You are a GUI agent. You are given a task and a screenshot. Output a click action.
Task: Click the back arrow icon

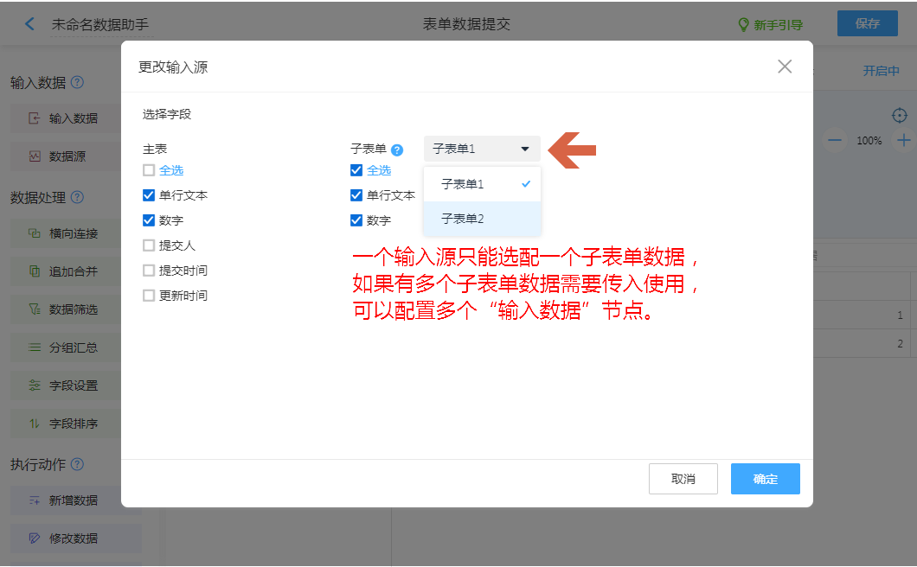click(30, 24)
